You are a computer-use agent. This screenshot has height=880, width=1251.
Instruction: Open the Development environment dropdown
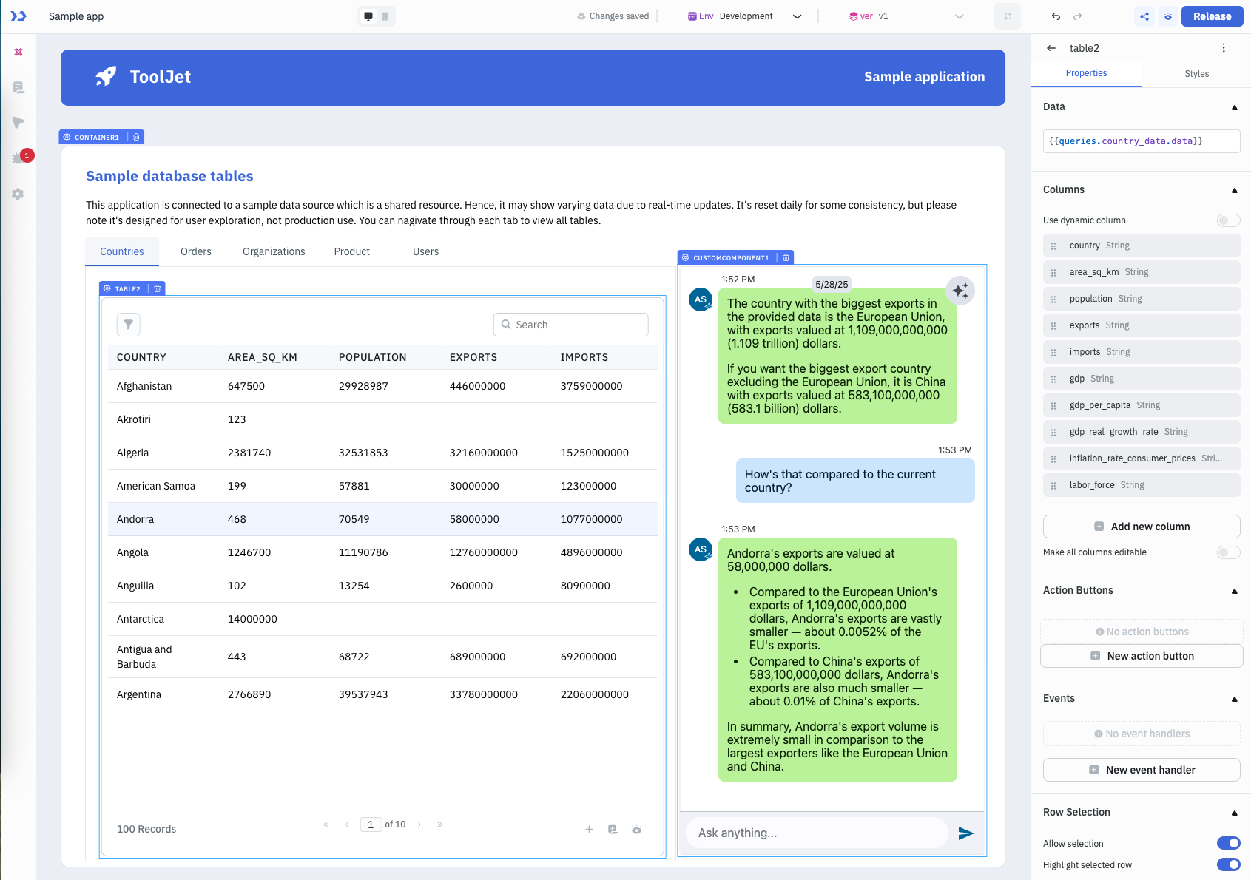pyautogui.click(x=797, y=16)
